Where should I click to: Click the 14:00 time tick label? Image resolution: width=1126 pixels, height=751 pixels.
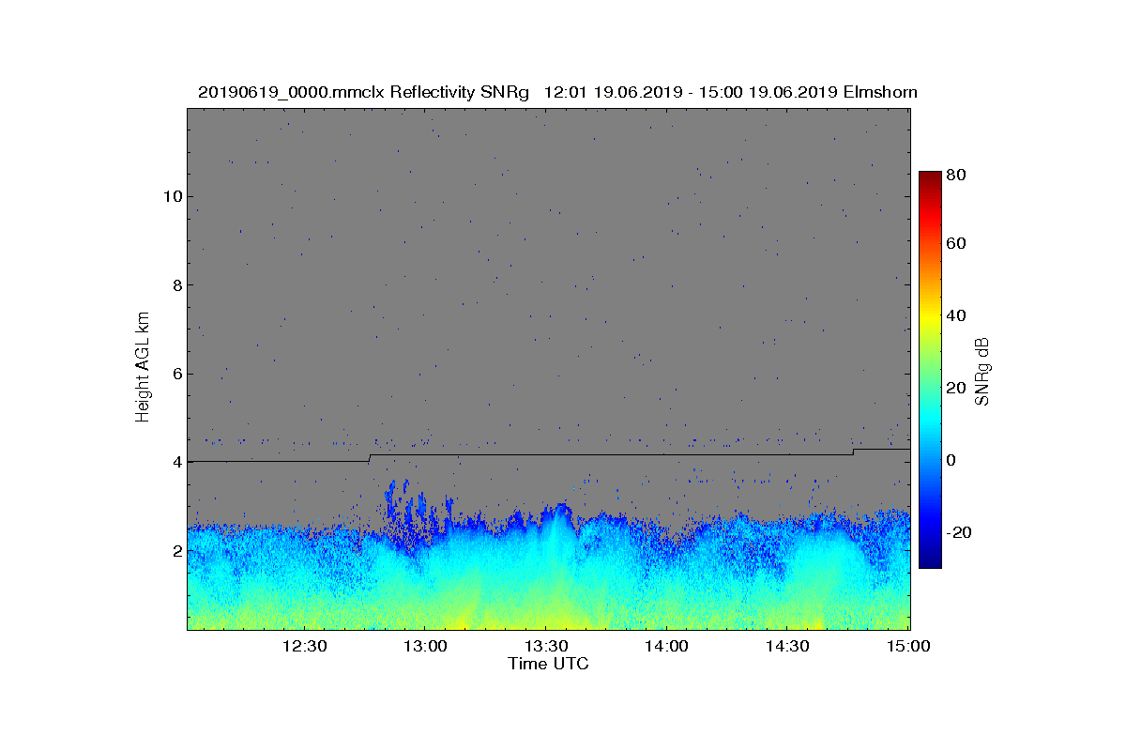(666, 646)
